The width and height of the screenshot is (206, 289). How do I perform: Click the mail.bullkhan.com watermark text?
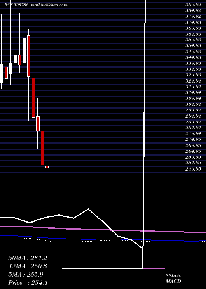click(49, 5)
